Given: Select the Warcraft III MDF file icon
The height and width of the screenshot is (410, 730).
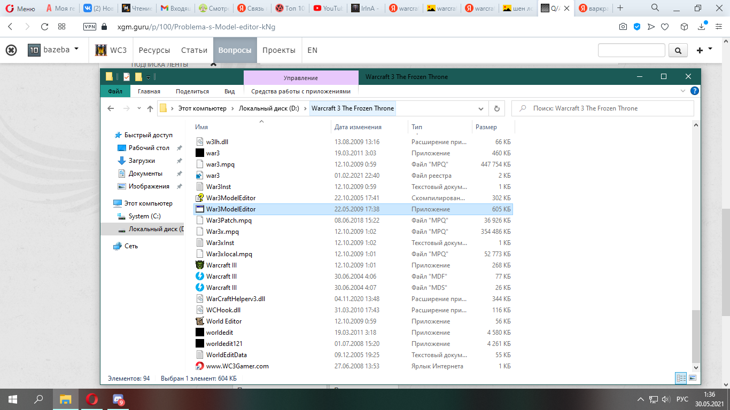Looking at the screenshot, I should pyautogui.click(x=200, y=277).
